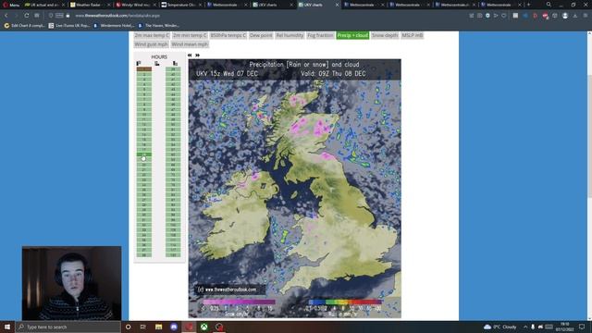Open the notification center icon
The width and height of the screenshot is (592, 333).
(582, 327)
